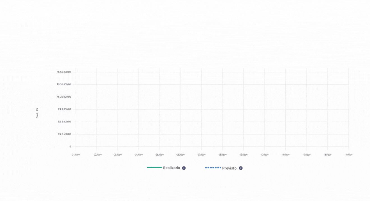Click the info icon next to Realizado
Image resolution: width=370 pixels, height=201 pixels.
pyautogui.click(x=184, y=168)
